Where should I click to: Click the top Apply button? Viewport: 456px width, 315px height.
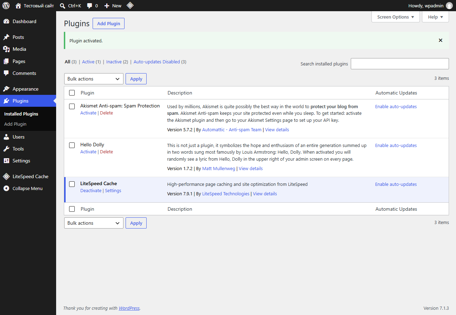point(136,79)
